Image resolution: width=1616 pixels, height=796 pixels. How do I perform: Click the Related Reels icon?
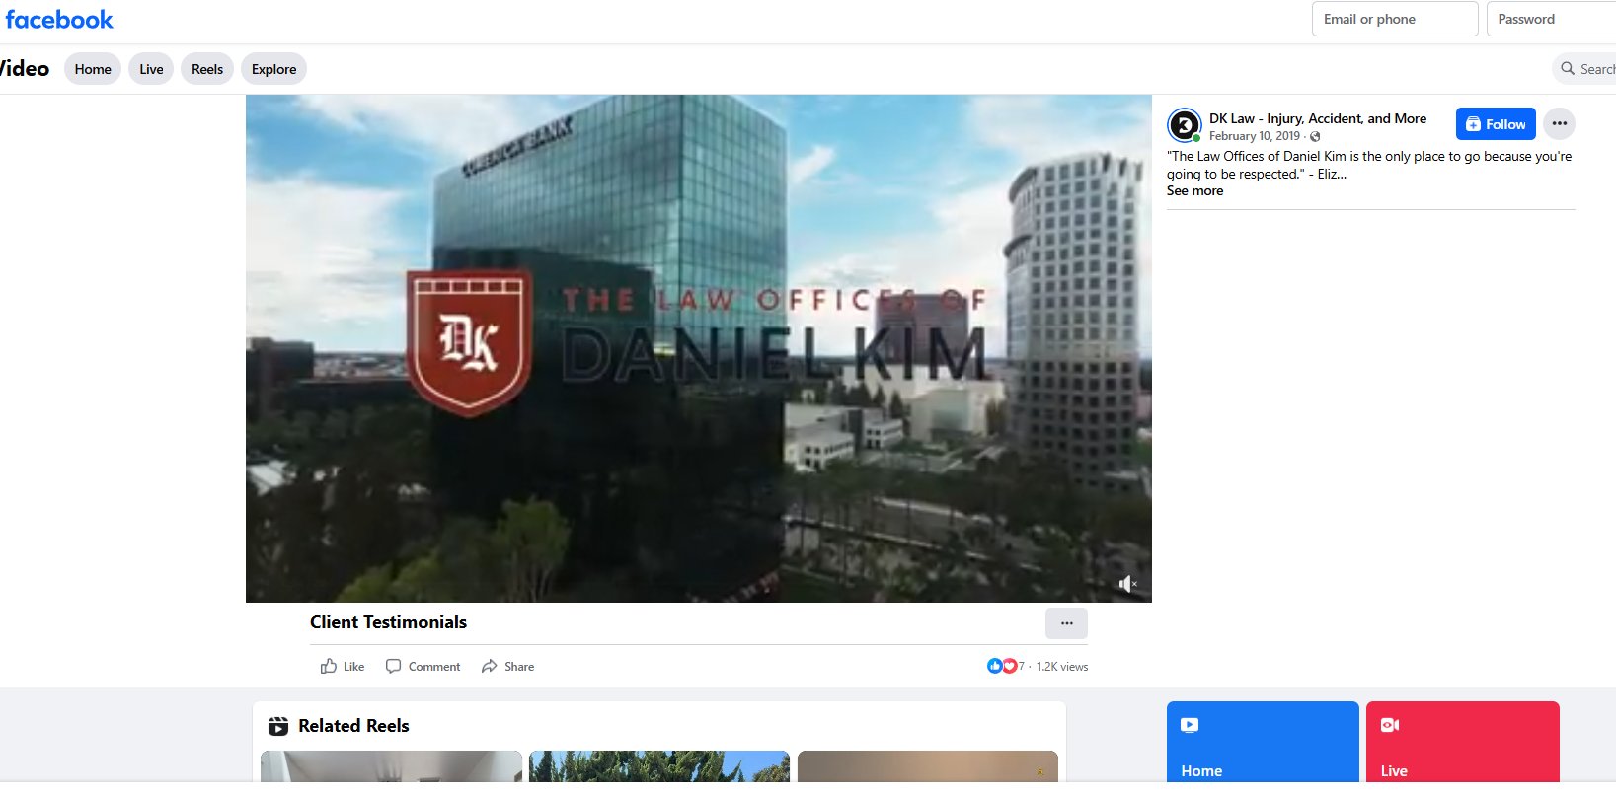point(278,726)
